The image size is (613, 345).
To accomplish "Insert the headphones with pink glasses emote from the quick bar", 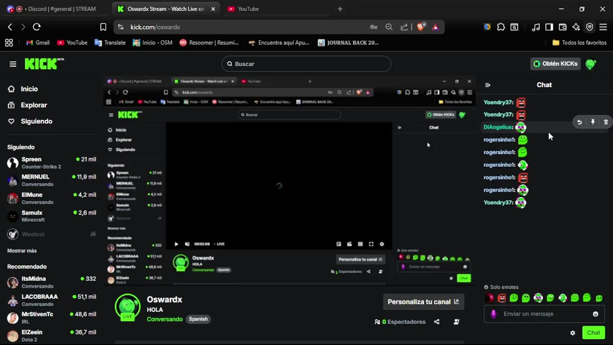I will (538, 298).
